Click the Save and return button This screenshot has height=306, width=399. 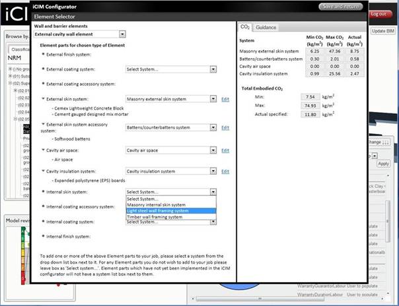341,7
